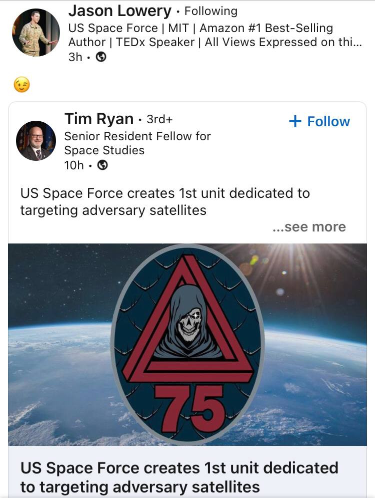This screenshot has width=375, height=498.
Task: Click globe visibility icon next to 3h
Action: [100, 57]
